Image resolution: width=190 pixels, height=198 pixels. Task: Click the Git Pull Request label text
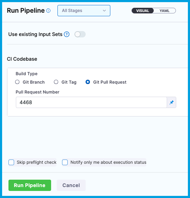[x=110, y=82]
